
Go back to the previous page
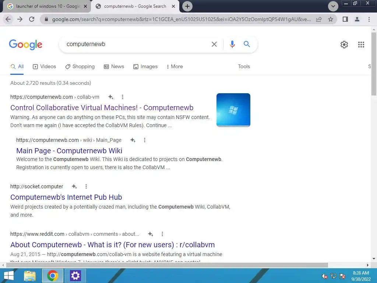[8, 19]
